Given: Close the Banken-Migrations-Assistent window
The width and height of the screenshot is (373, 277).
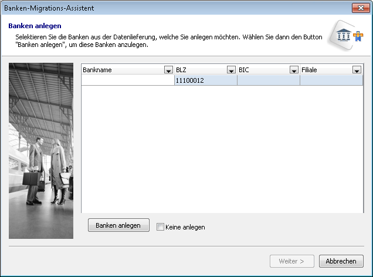Looking at the screenshot, I should pos(359,8).
